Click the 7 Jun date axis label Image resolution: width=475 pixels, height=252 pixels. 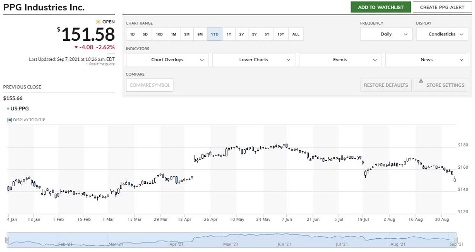point(286,219)
